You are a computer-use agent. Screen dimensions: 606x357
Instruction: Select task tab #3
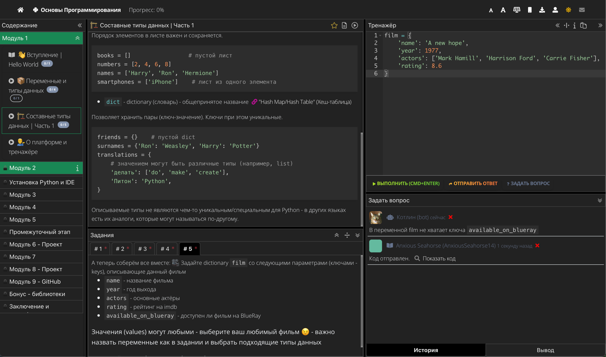(x=144, y=249)
